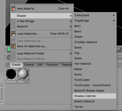Viewport: 122px width, 111px height.
Task: Expand the V-Ray Bridge submenu arrow
Action: [71, 21]
